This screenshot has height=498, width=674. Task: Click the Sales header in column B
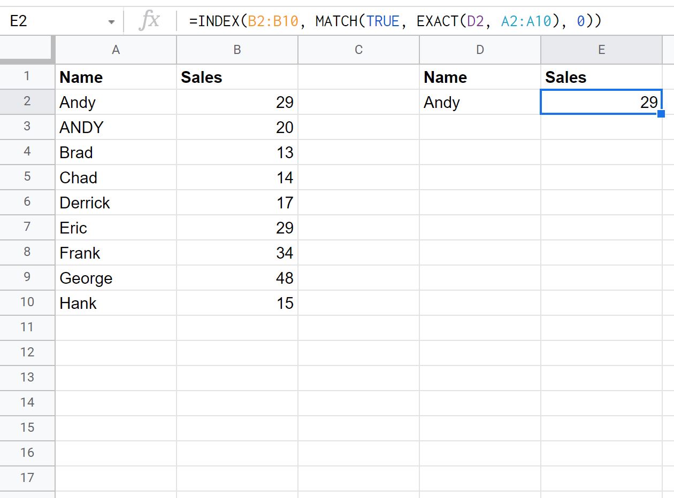click(x=237, y=77)
